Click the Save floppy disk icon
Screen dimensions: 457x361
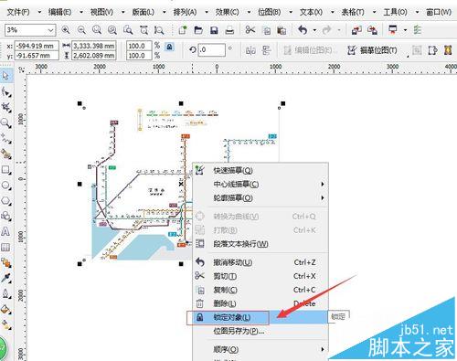click(214, 30)
